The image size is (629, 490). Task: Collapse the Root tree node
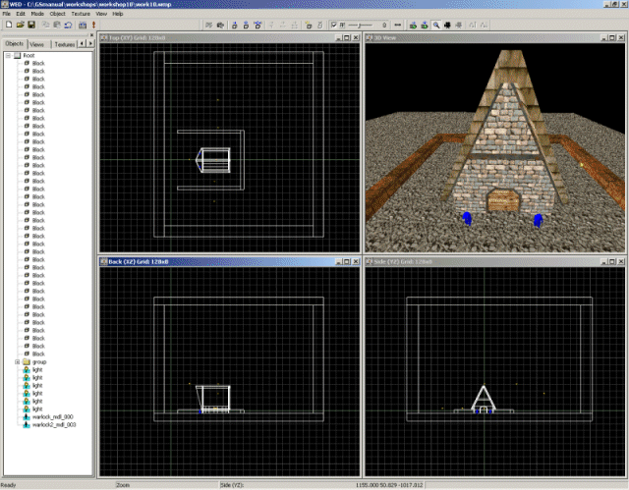click(8, 56)
